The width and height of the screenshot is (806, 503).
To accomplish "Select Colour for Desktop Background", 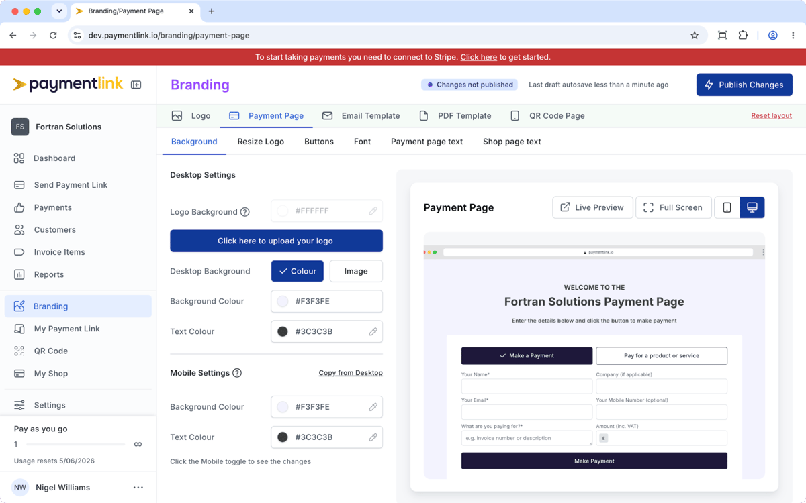I will pyautogui.click(x=298, y=271).
